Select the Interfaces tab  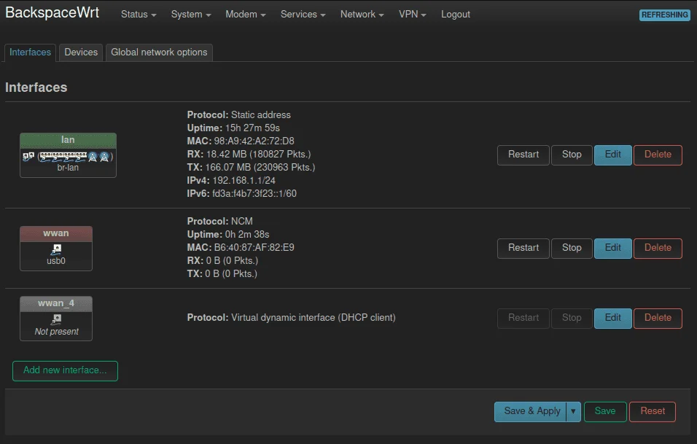(30, 52)
